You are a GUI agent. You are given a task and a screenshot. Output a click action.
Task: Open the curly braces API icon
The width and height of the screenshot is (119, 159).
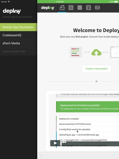tap(98, 8)
